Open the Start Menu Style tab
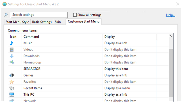This screenshot has height=102, width=182. [x=17, y=22]
